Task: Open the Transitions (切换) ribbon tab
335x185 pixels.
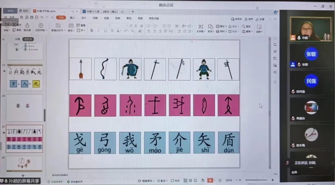Action: [95, 18]
